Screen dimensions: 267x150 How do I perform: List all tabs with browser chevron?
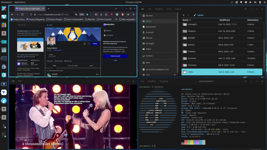(x=116, y=9)
